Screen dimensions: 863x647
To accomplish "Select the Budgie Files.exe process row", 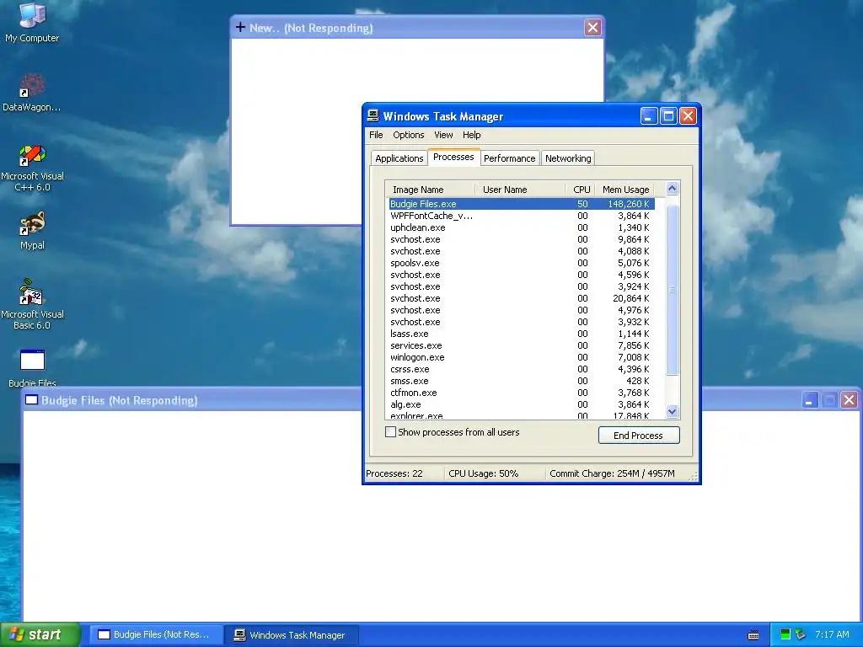I will click(521, 204).
